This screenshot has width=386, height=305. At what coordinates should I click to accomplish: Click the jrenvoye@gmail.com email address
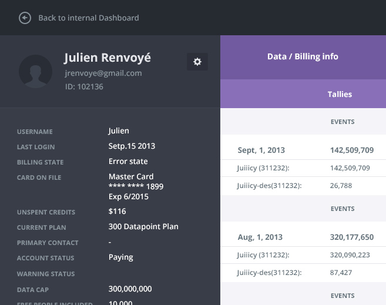[103, 73]
